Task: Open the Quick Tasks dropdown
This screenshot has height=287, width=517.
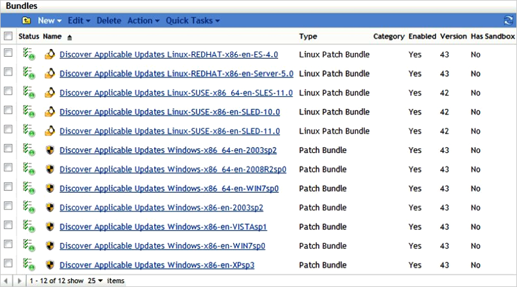Action: [193, 21]
